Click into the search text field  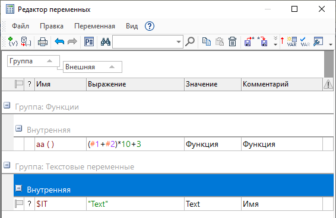coord(144,41)
